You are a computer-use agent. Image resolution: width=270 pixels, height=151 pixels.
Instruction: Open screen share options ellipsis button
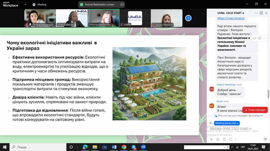point(122,5)
